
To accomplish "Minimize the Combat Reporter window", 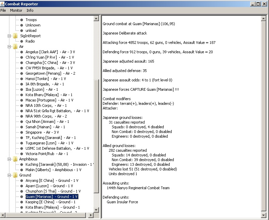I will coord(253,4).
